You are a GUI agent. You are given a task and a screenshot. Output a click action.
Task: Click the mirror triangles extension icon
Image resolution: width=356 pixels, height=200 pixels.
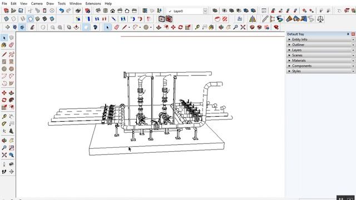click(253, 19)
